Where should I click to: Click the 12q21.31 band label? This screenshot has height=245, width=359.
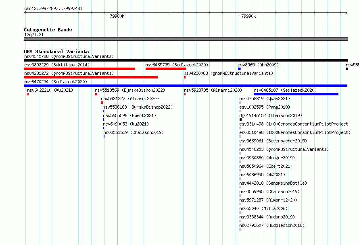click(x=34, y=35)
